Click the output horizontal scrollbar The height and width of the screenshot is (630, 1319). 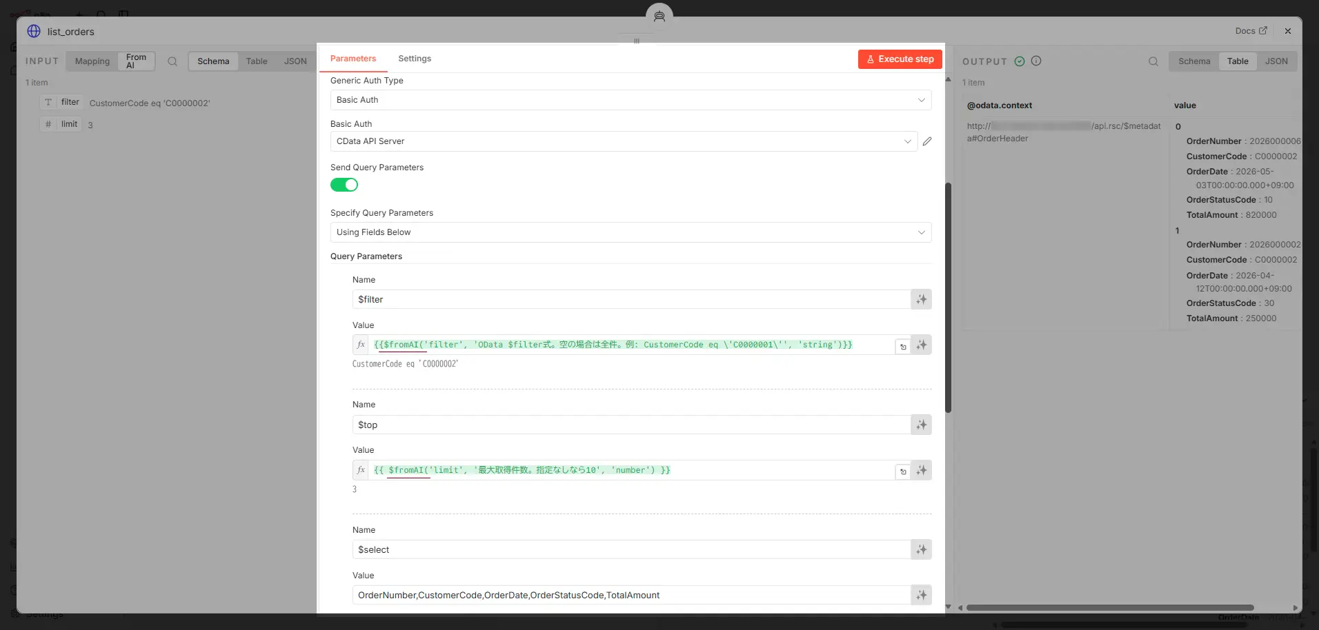1110,608
